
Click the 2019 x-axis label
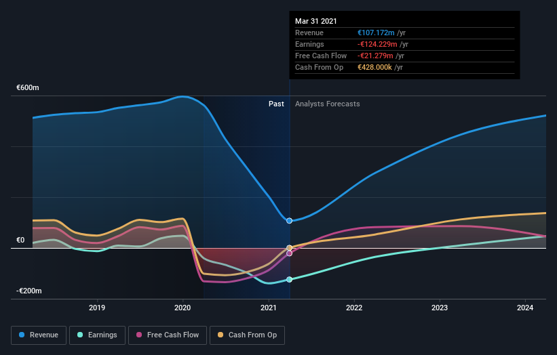(x=97, y=308)
